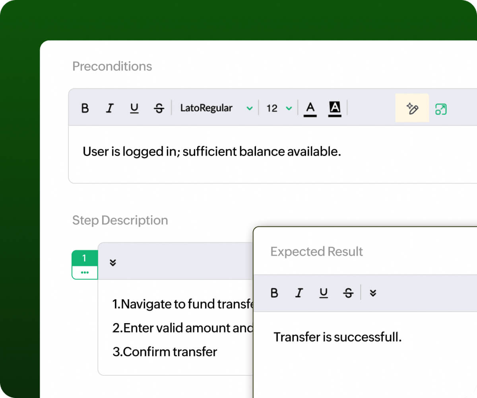Click strikethrough in Expected Result toolbar
The image size is (477, 398).
[x=348, y=293]
